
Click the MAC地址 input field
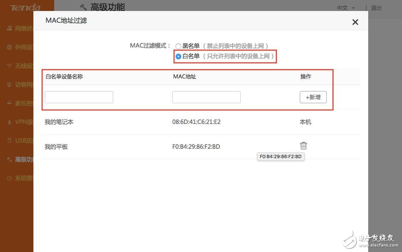(x=206, y=97)
